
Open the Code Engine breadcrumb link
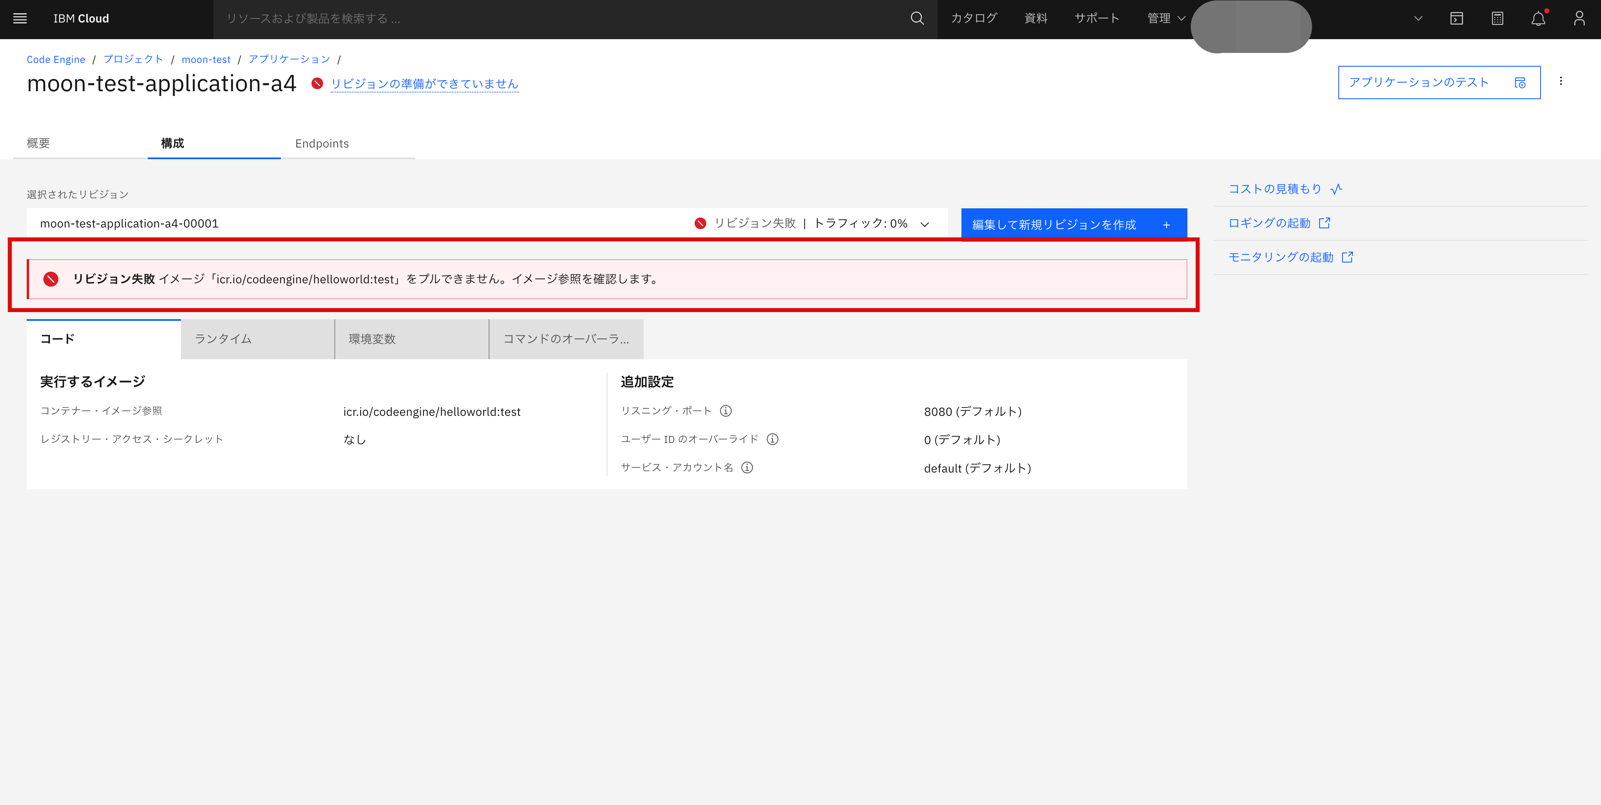56,59
